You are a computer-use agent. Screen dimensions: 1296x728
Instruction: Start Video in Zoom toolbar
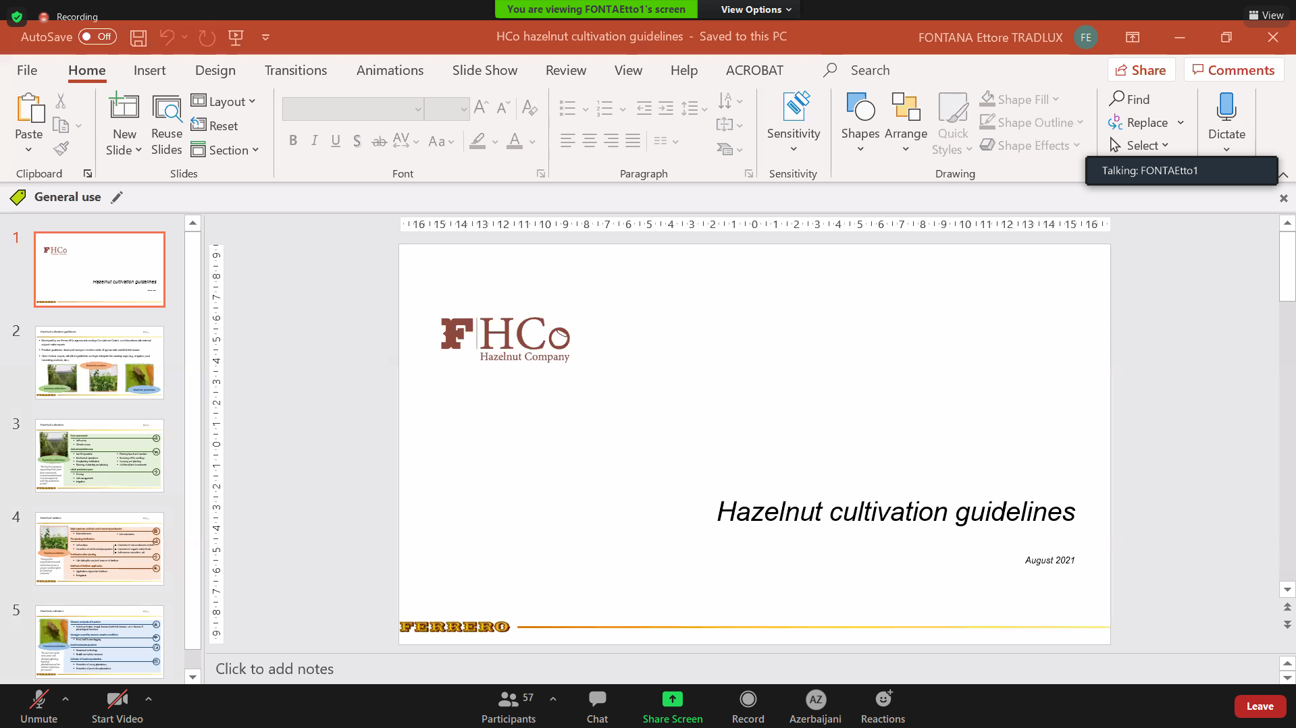118,706
